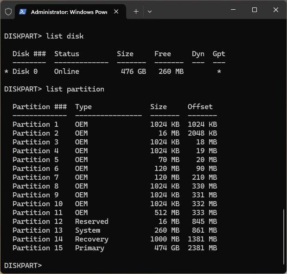Click the 'Partition 5' row label
This screenshot has height=274, width=287.
point(35,160)
